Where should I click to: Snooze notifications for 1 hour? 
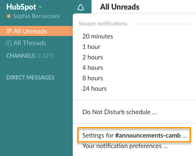point(91,47)
